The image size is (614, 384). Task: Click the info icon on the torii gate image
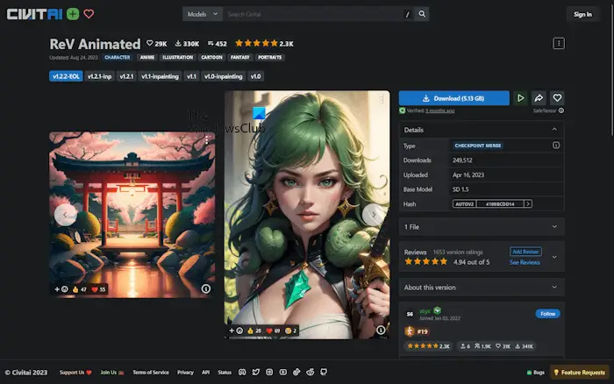click(205, 288)
